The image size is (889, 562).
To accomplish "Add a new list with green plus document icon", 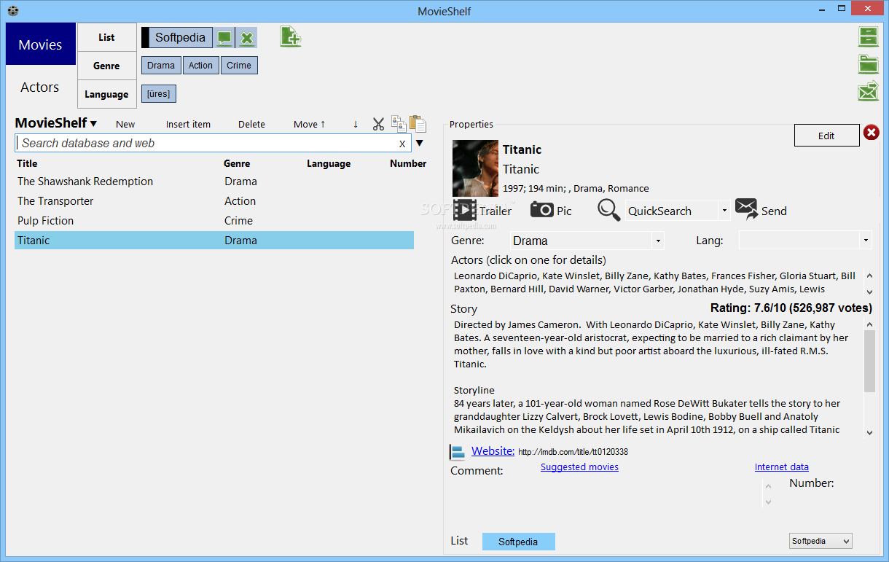I will pos(291,37).
